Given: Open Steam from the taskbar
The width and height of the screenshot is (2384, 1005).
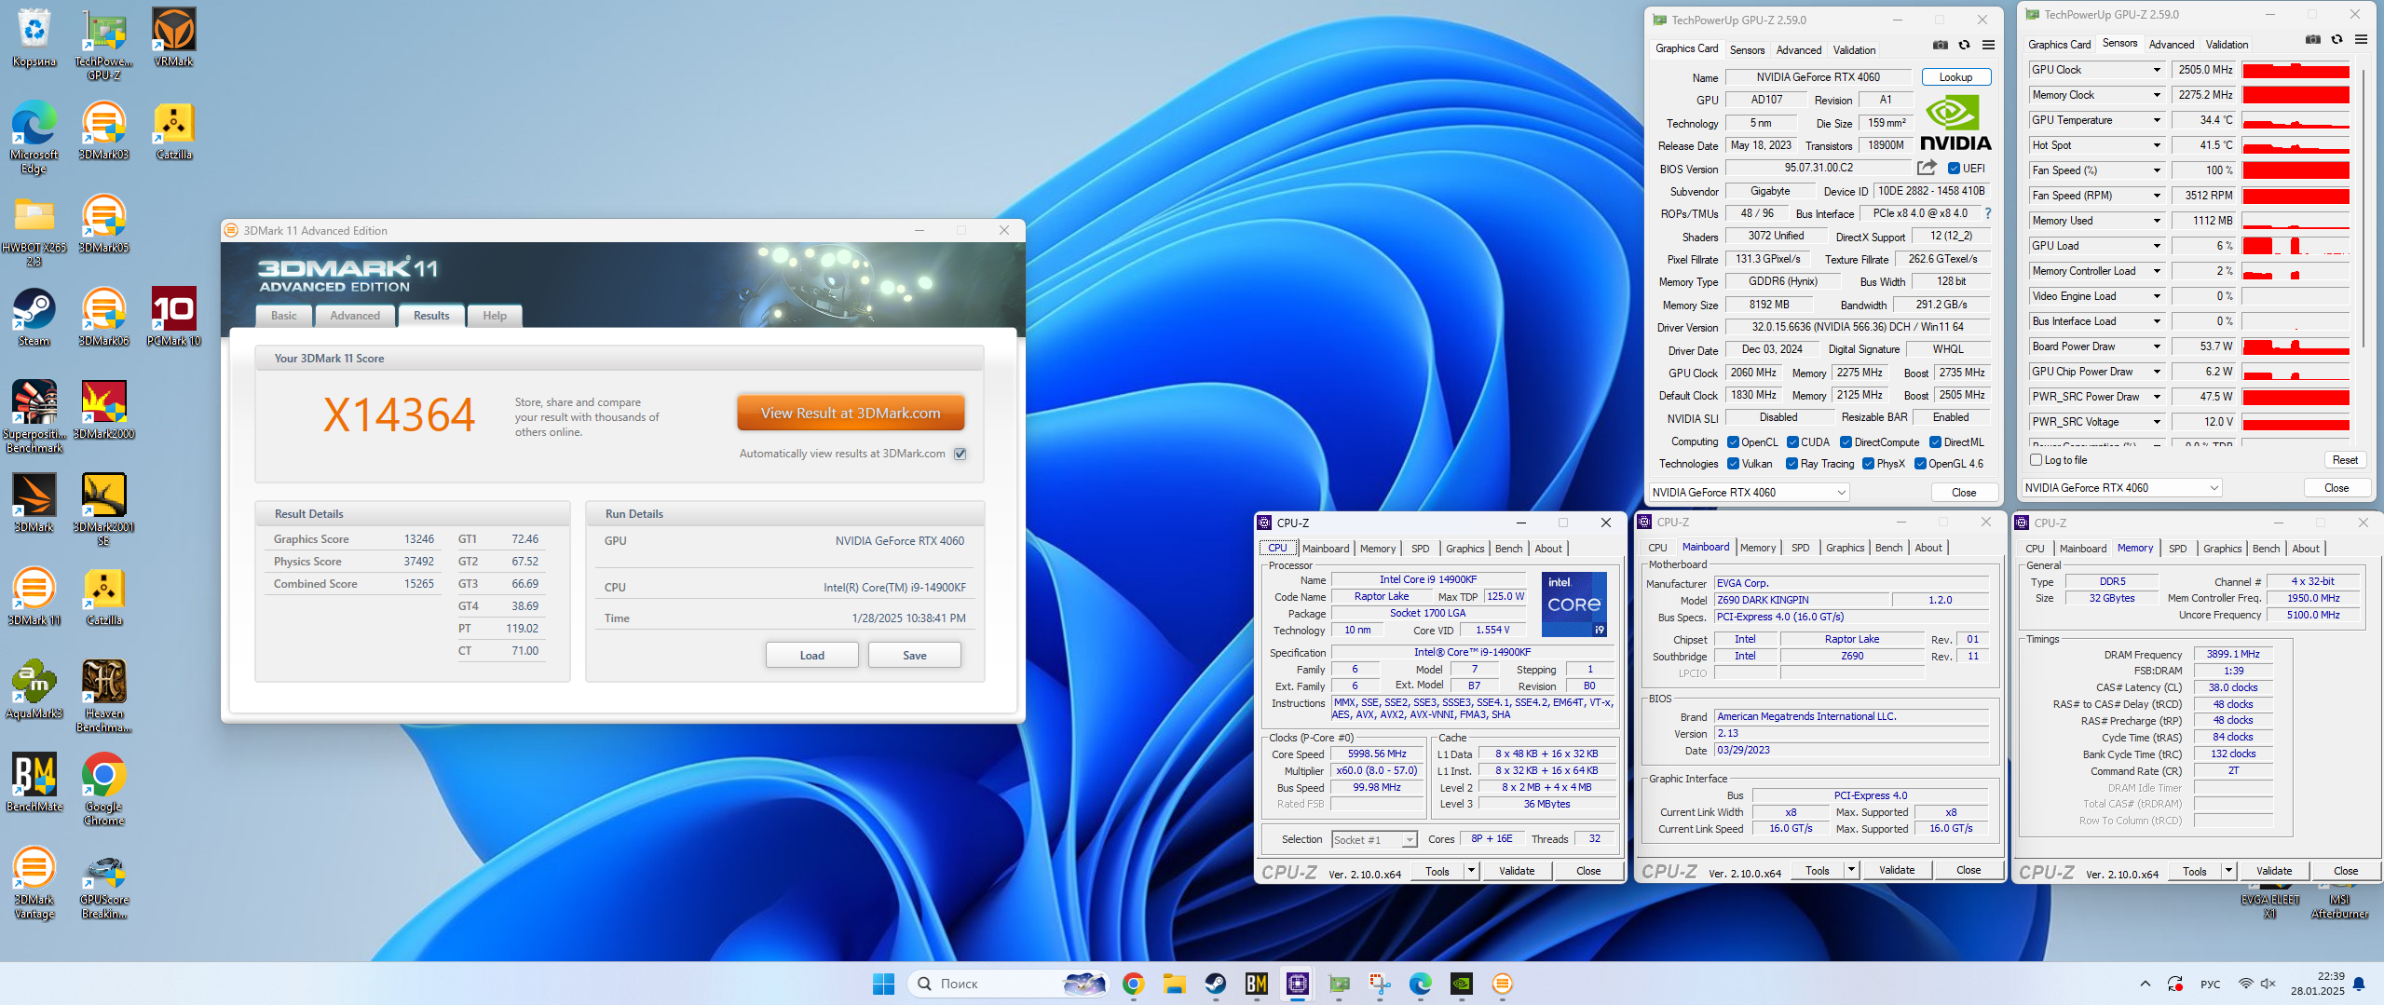Looking at the screenshot, I should [1215, 984].
